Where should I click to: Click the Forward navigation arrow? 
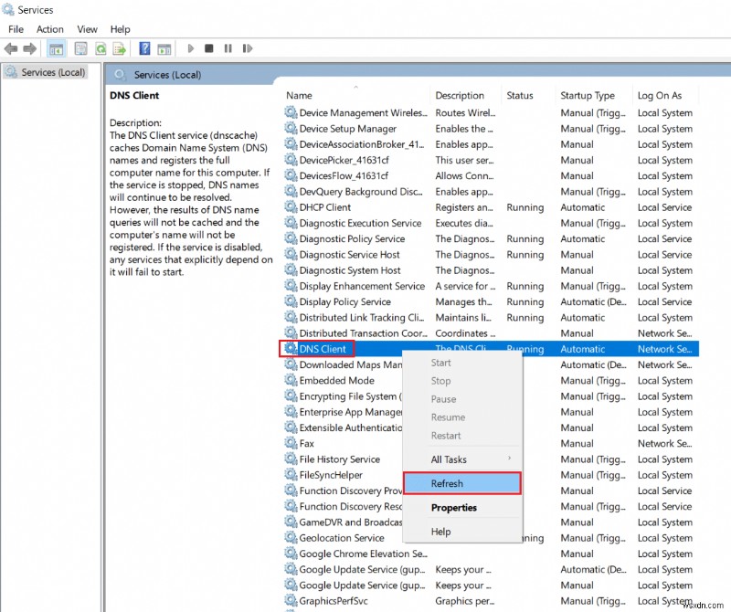[x=30, y=48]
